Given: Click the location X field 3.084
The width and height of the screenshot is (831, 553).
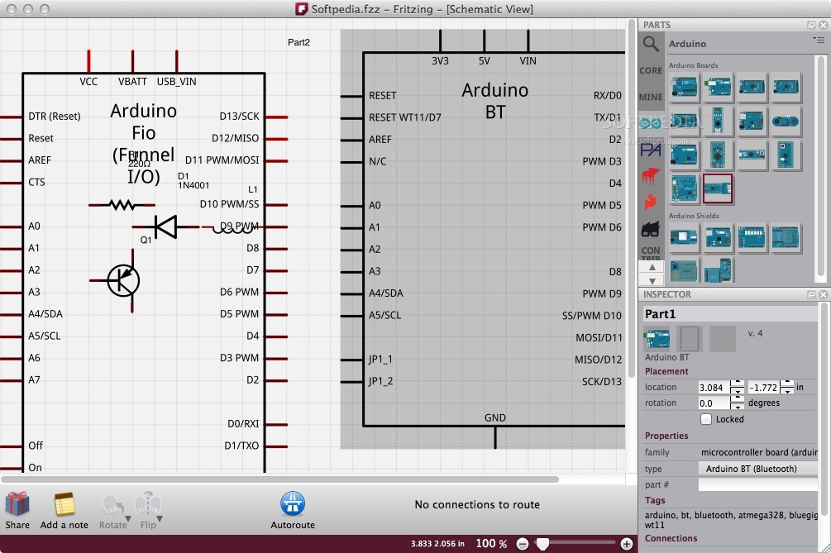Looking at the screenshot, I should pyautogui.click(x=714, y=387).
